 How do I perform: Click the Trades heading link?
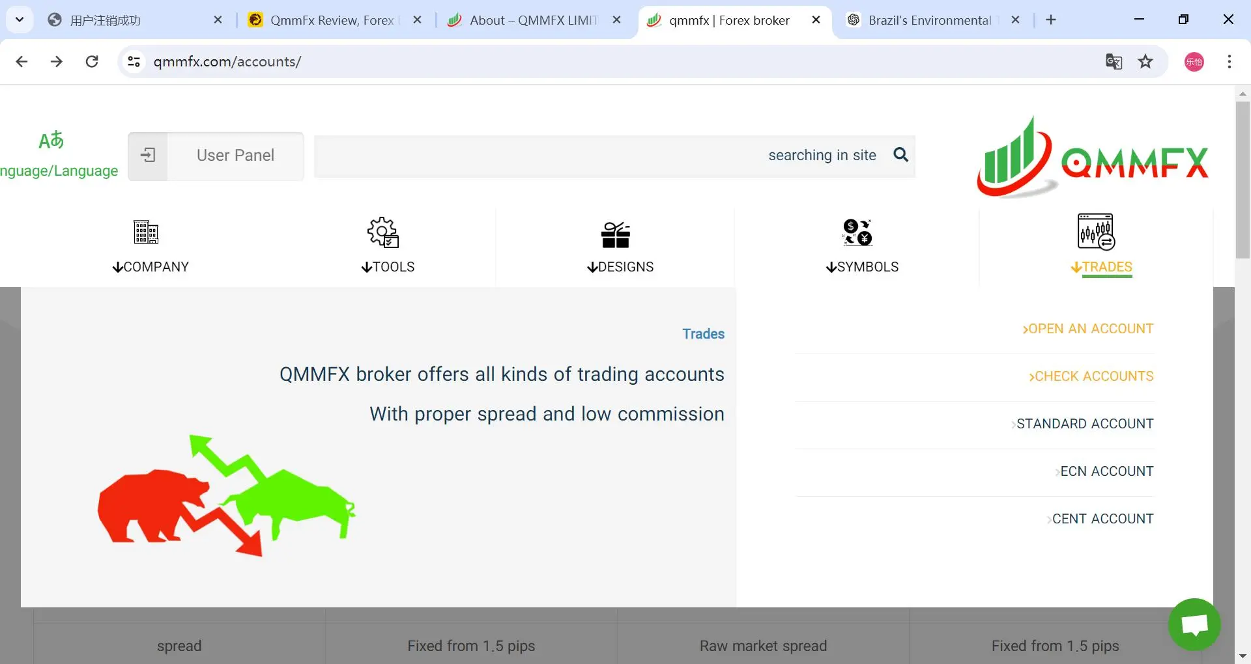pos(703,334)
